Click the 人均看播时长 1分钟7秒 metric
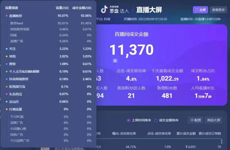Screen dimensions: 230x150 [203, 92]
